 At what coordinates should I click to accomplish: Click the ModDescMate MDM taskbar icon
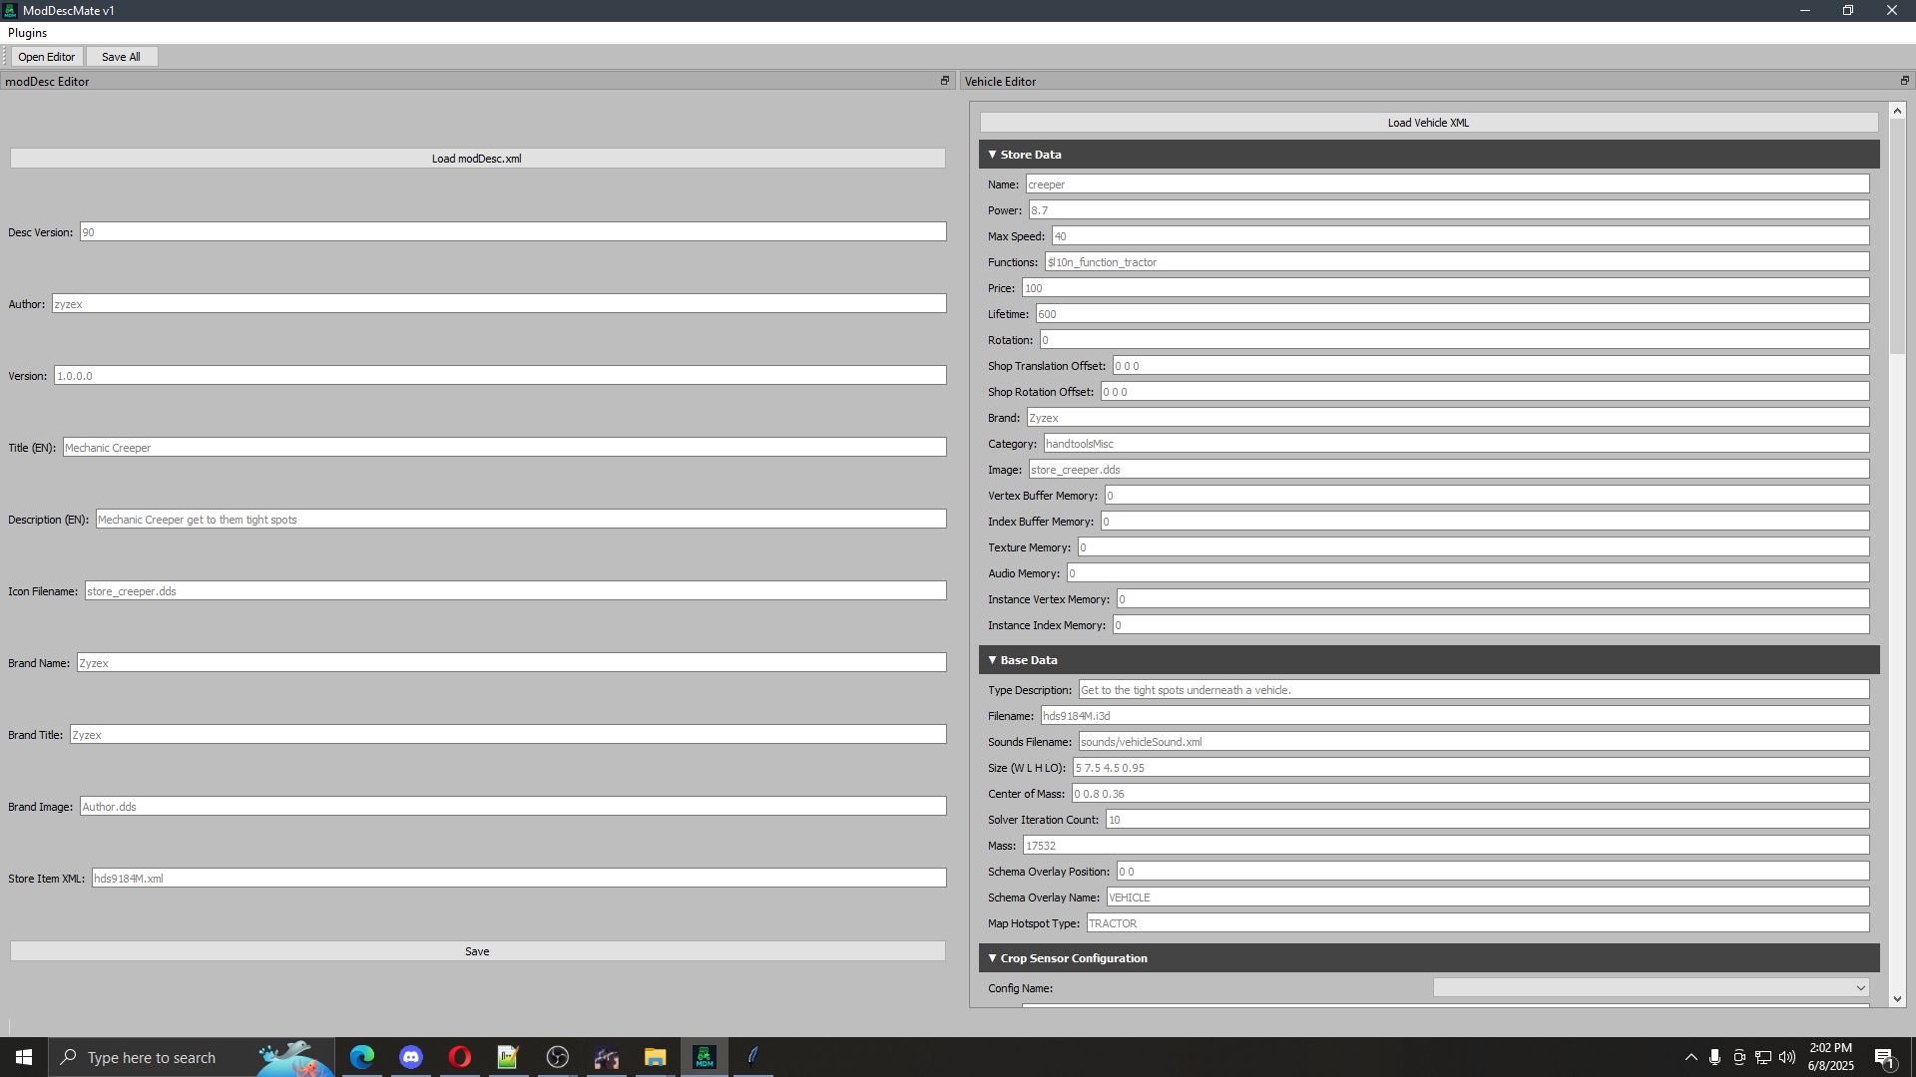click(704, 1057)
